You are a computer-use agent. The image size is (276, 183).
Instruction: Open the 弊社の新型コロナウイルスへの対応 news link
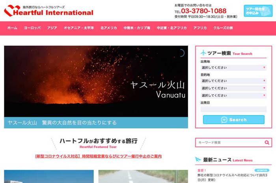click(x=232, y=178)
